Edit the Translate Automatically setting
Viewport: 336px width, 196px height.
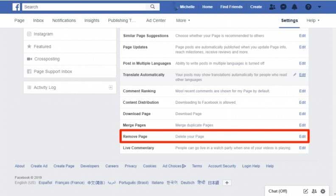pyautogui.click(x=302, y=75)
